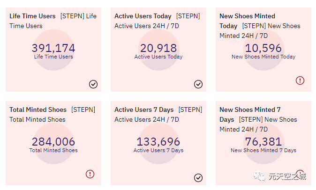Image resolution: width=316 pixels, height=190 pixels.
Task: Open the bold Life Time Users card title
Action: (x=32, y=16)
